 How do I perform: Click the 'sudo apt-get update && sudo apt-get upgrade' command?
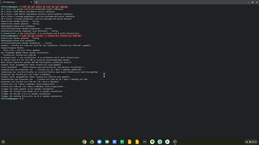point(45,7)
